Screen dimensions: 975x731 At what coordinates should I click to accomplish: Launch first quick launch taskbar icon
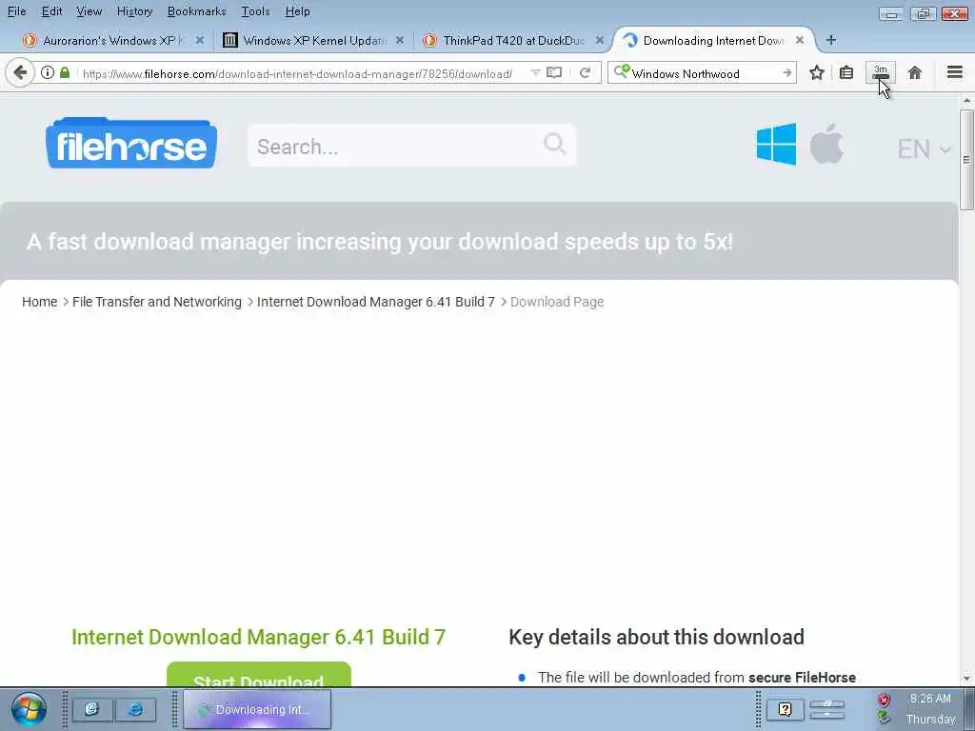click(92, 709)
